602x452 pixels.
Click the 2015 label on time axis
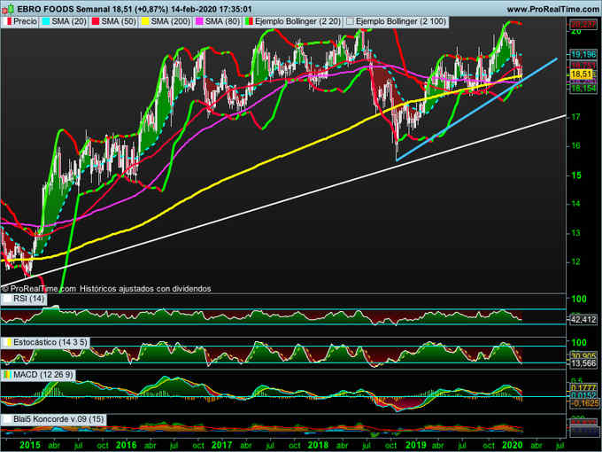[29, 445]
